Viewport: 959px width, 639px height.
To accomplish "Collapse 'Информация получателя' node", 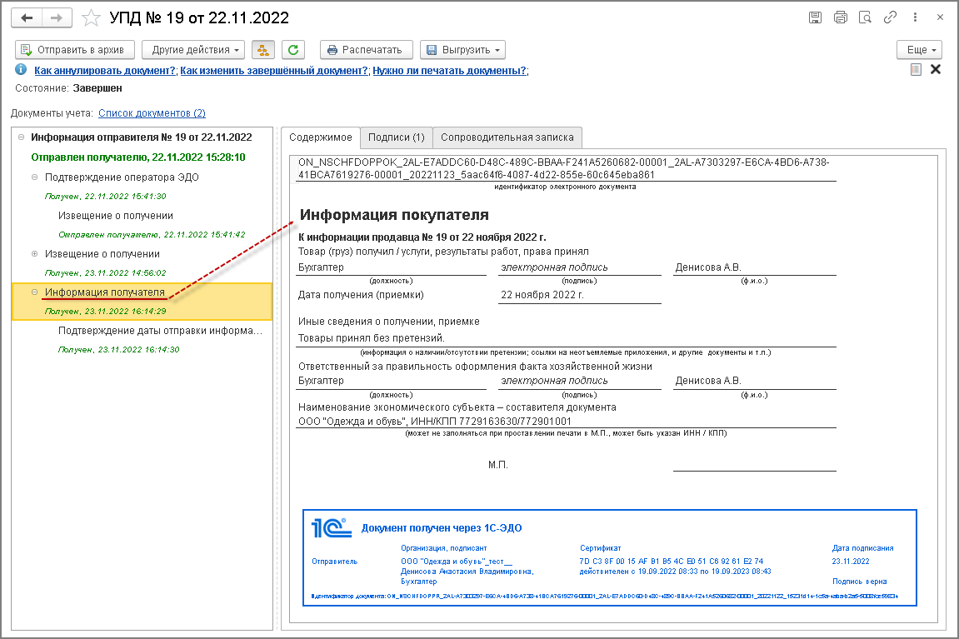I will pyautogui.click(x=35, y=292).
